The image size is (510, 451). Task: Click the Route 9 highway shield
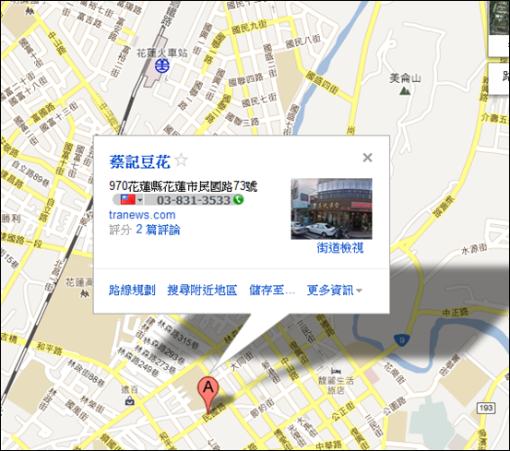402,340
